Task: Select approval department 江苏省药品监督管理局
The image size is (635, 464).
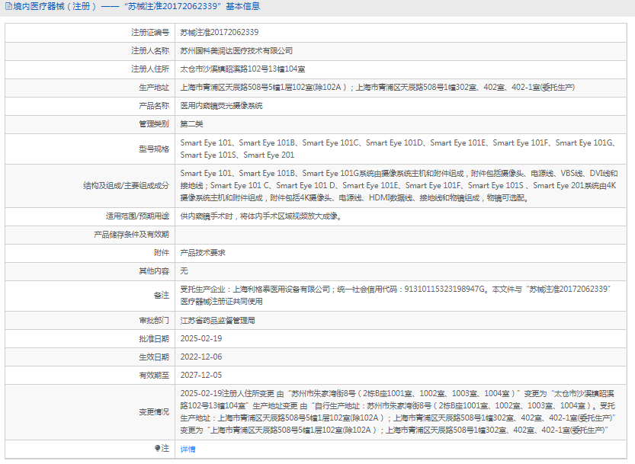Action: (217, 321)
